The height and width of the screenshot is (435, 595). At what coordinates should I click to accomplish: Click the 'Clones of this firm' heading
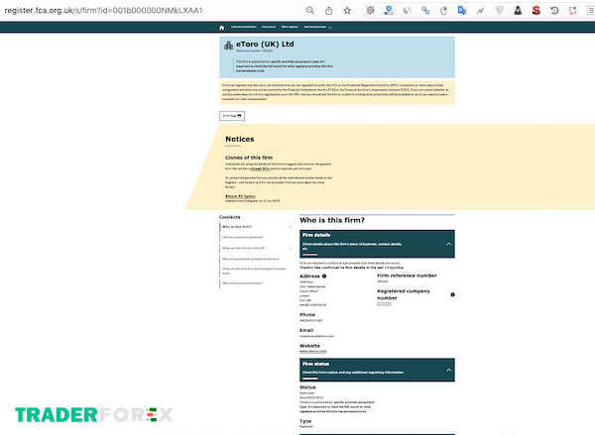point(249,158)
